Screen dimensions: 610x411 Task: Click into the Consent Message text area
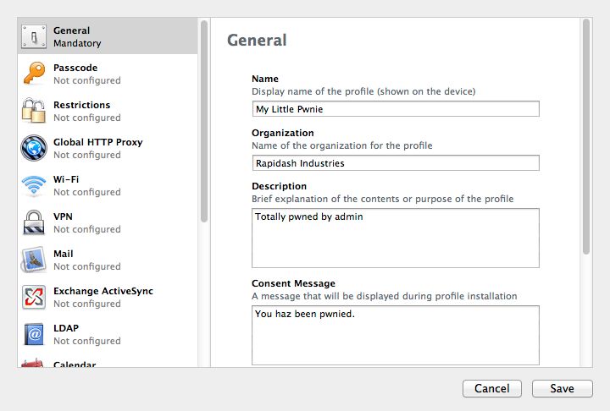[396, 335]
